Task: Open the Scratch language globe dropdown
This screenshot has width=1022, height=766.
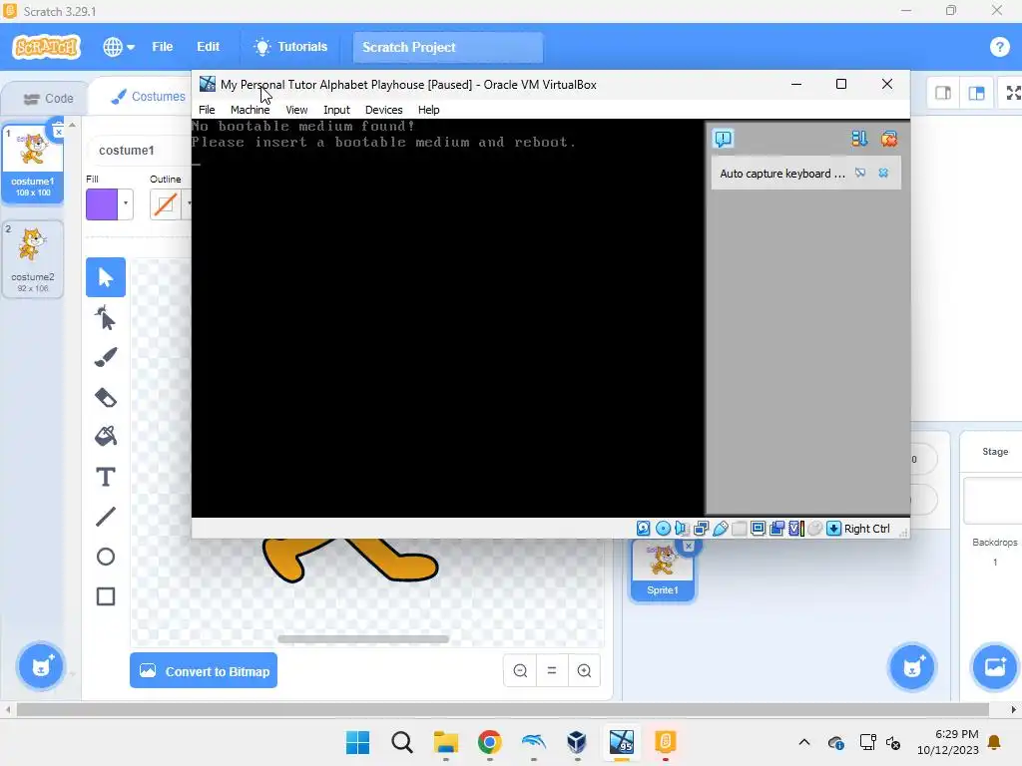Action: (x=119, y=47)
